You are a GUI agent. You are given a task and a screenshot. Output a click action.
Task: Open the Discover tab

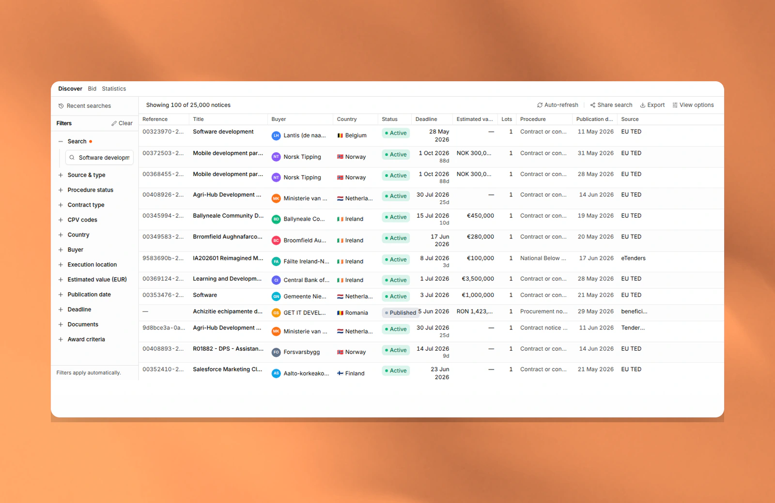point(70,89)
